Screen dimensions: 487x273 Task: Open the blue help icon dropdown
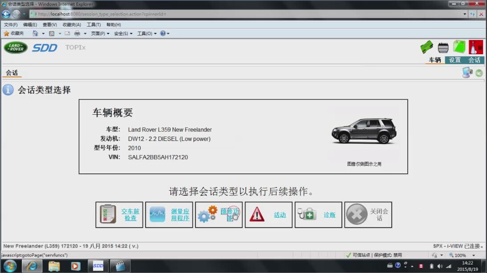165,33
